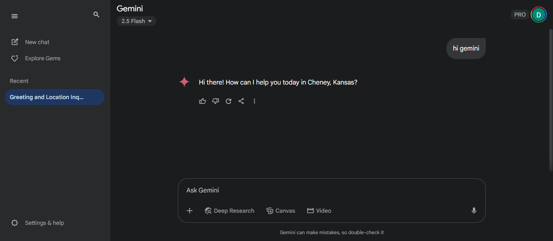Open the Greeting and Location Inq... chat
The image size is (553, 241).
55,97
